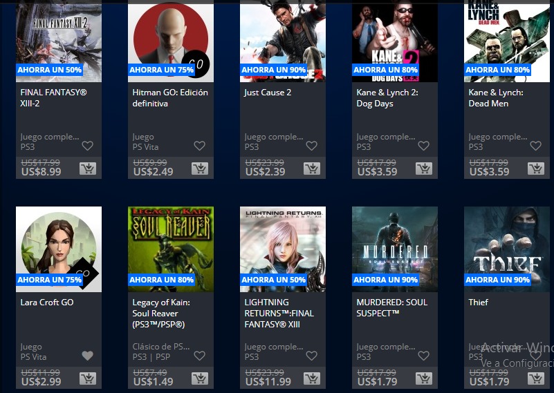554x393 pixels.
Task: Open MURDERED: SOUL SUSPECT title link
Action: click(392, 307)
